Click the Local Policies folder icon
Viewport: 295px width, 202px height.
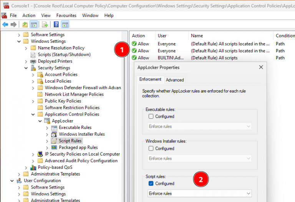click(x=40, y=81)
